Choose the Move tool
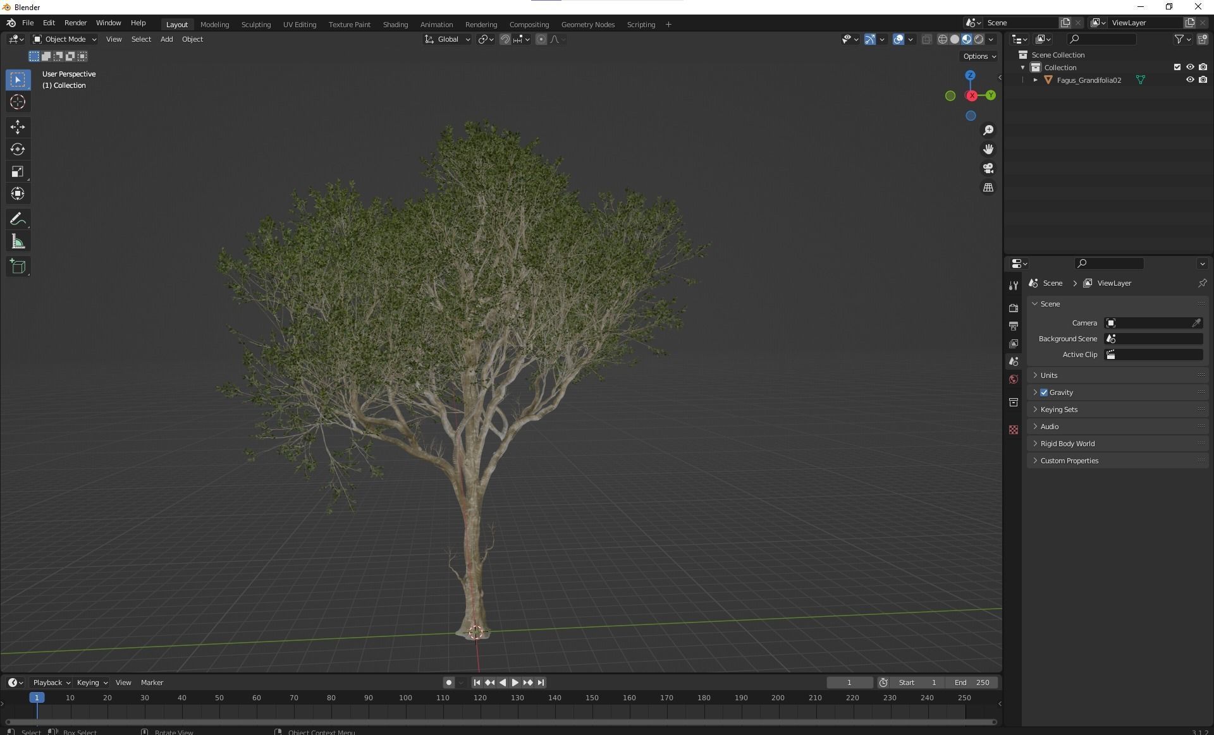Viewport: 1214px width, 735px height. 18,127
